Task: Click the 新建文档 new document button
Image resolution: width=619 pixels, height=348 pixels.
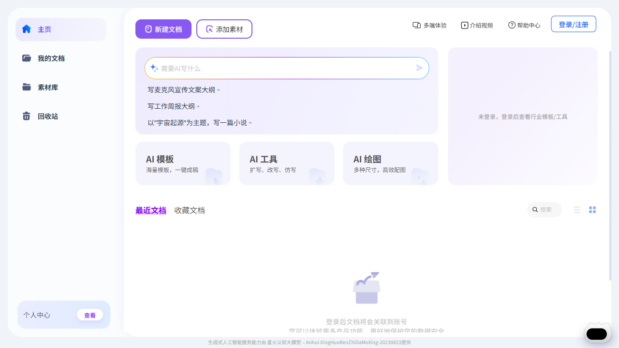Action: pyautogui.click(x=163, y=29)
